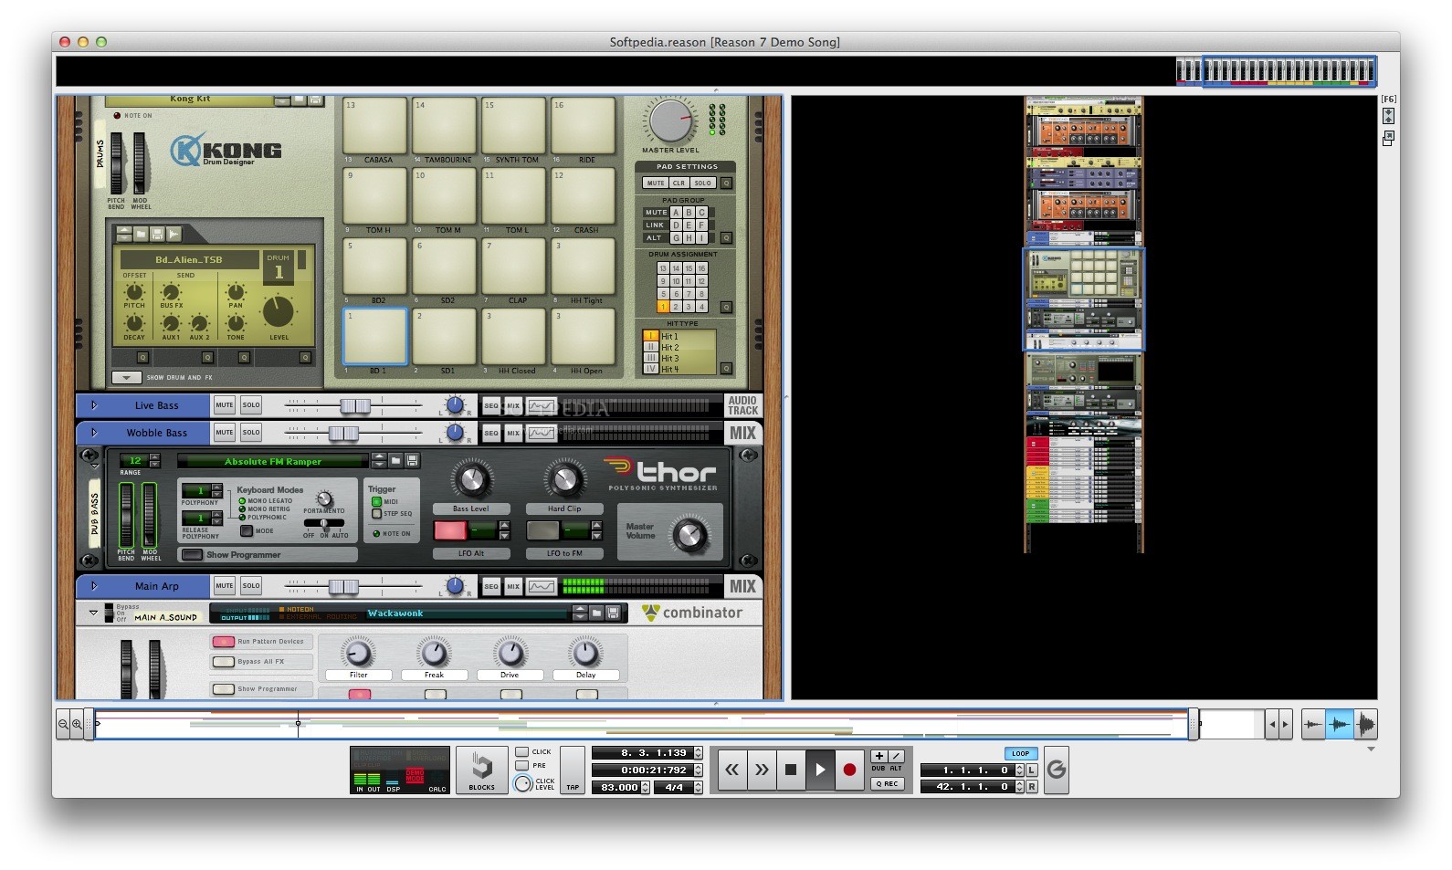Image resolution: width=1452 pixels, height=870 pixels.
Task: Click the Thor Master Volume knob
Action: point(689,535)
